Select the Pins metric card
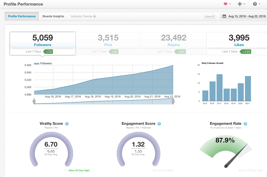The width and height of the screenshot is (267, 177). [x=108, y=41]
